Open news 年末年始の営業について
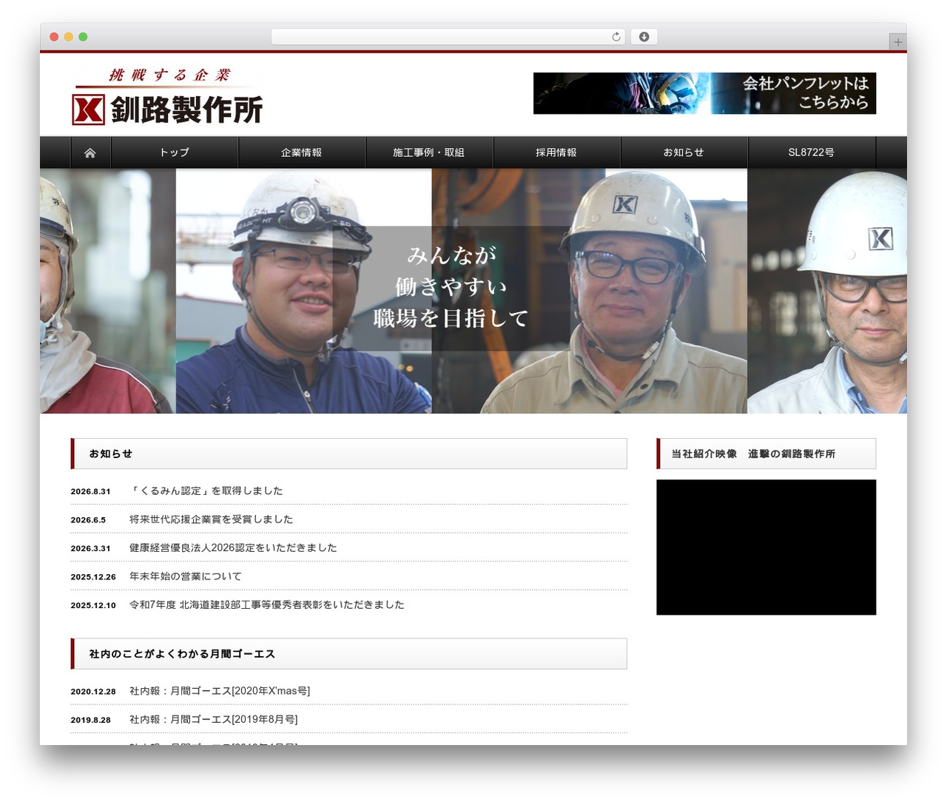 185,576
